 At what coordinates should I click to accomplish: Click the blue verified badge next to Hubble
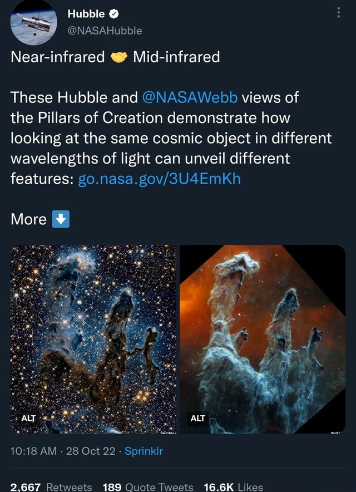tap(113, 14)
